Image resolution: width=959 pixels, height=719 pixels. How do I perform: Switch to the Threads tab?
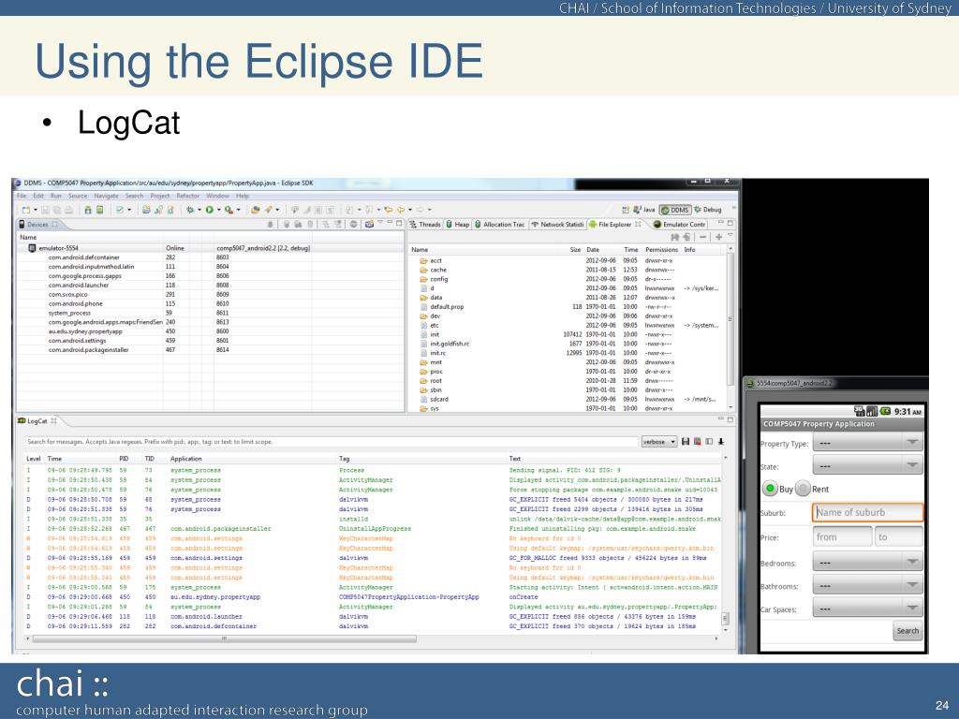click(x=425, y=225)
